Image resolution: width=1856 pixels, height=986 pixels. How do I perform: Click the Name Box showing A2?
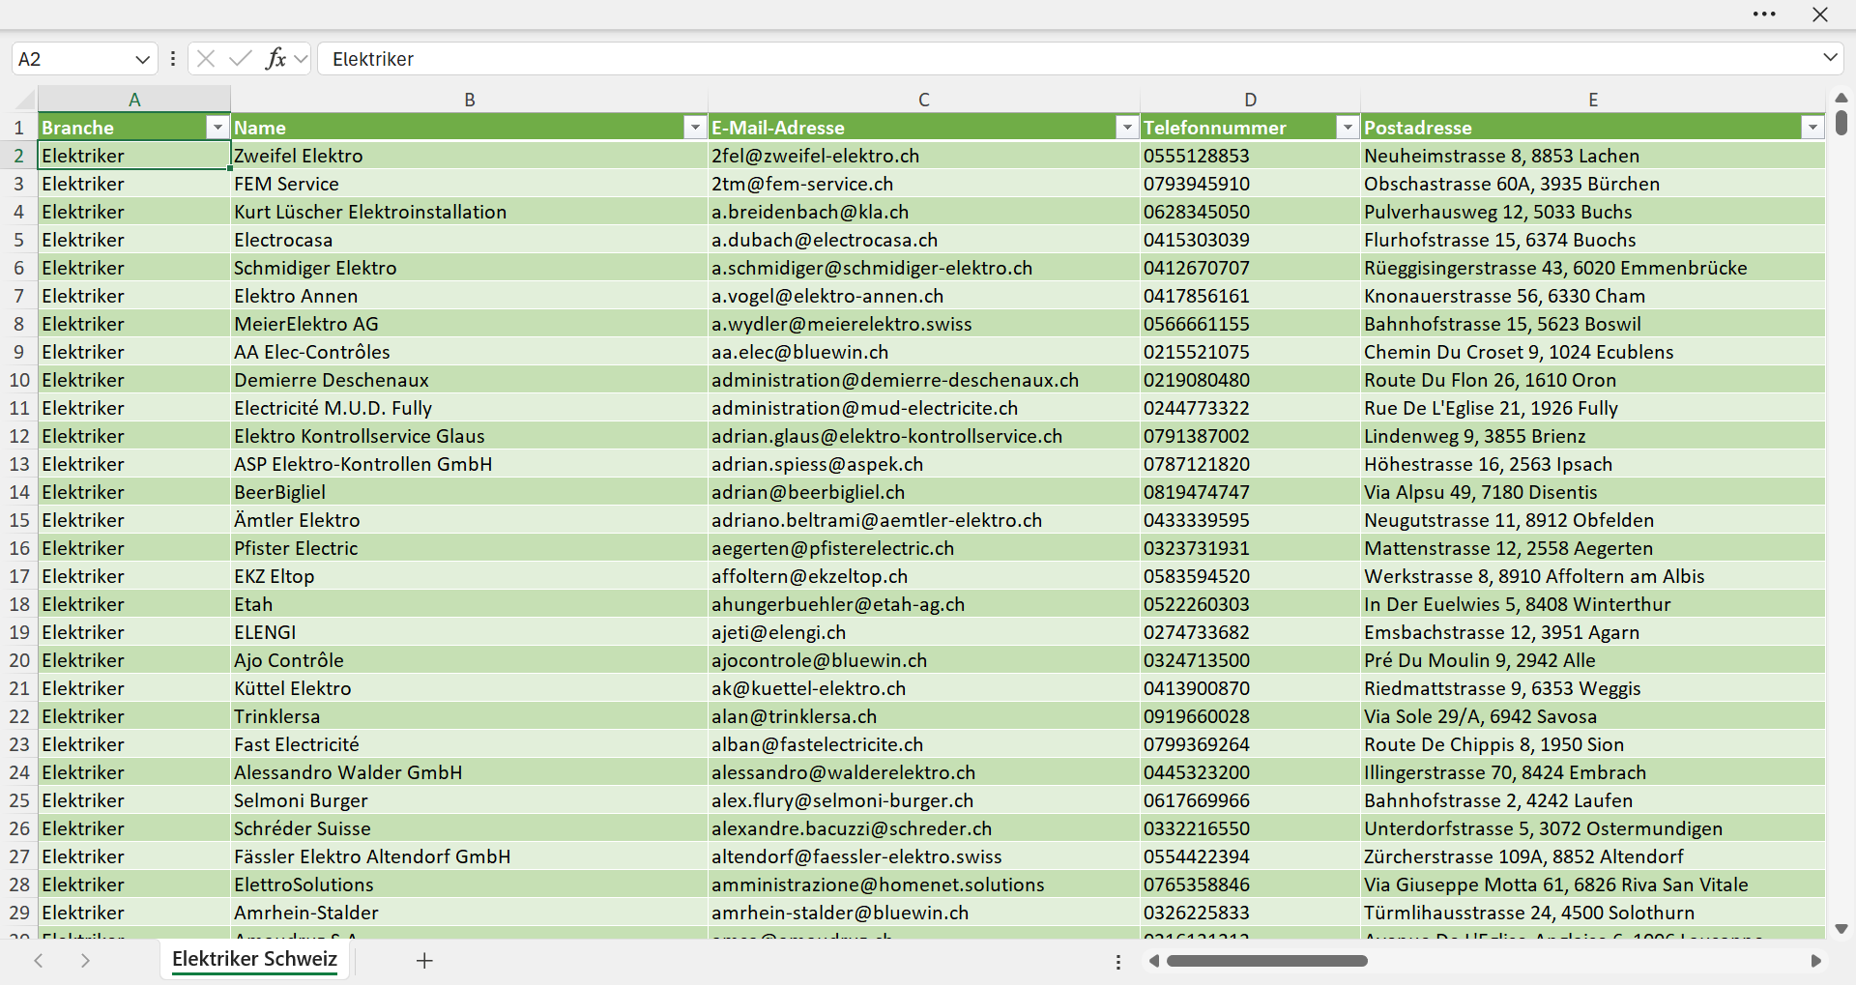(x=74, y=59)
